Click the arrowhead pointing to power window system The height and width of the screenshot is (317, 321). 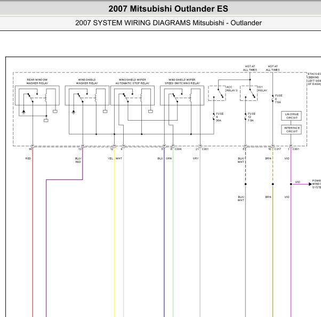(x=310, y=184)
